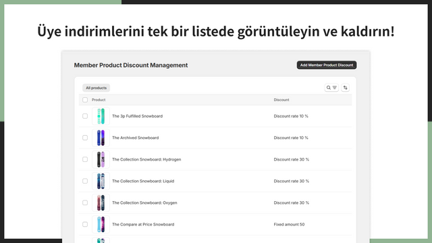Check The Collection Snowboard: Oxygen row

tap(85, 202)
